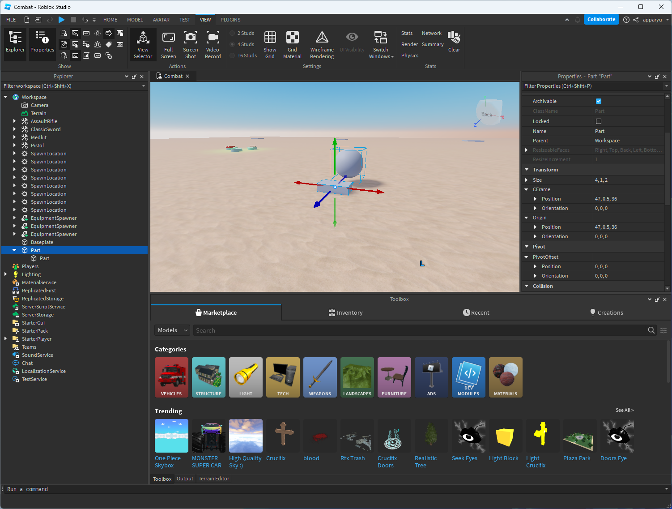The width and height of the screenshot is (672, 509).
Task: Click the Physics stats button
Action: click(x=410, y=56)
